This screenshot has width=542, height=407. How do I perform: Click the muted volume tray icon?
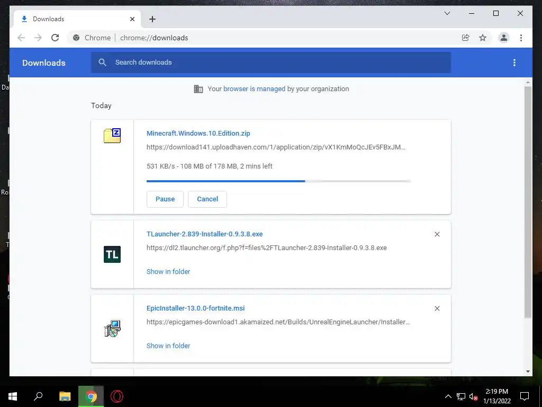473,396
